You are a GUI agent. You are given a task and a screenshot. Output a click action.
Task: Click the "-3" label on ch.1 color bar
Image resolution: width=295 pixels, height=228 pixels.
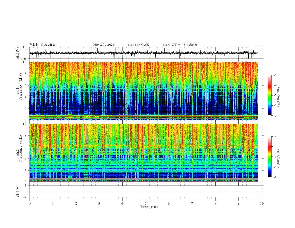pyautogui.click(x=275, y=75)
